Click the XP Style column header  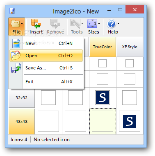pos(130,47)
